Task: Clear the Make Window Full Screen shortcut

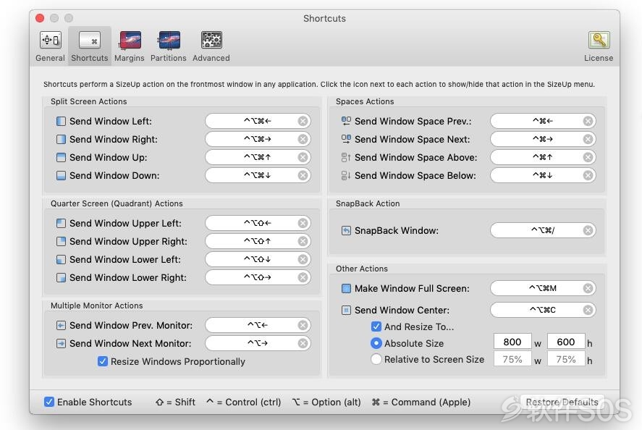Action: coord(588,288)
